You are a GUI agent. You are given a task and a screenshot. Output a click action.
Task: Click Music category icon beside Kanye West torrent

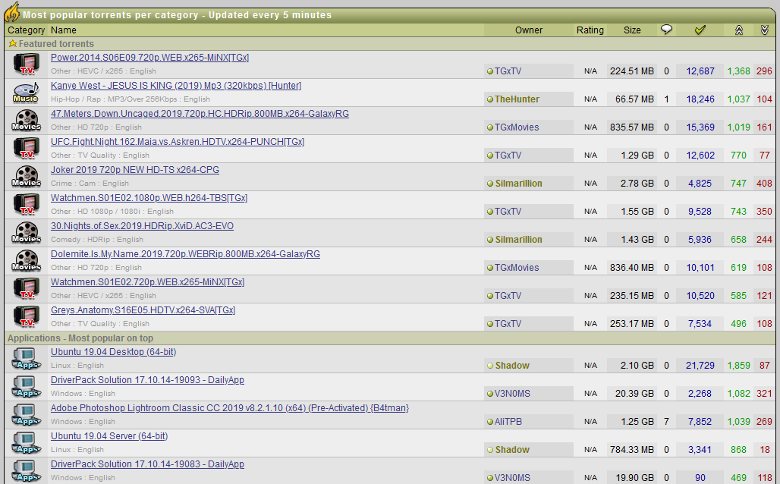coord(26,93)
